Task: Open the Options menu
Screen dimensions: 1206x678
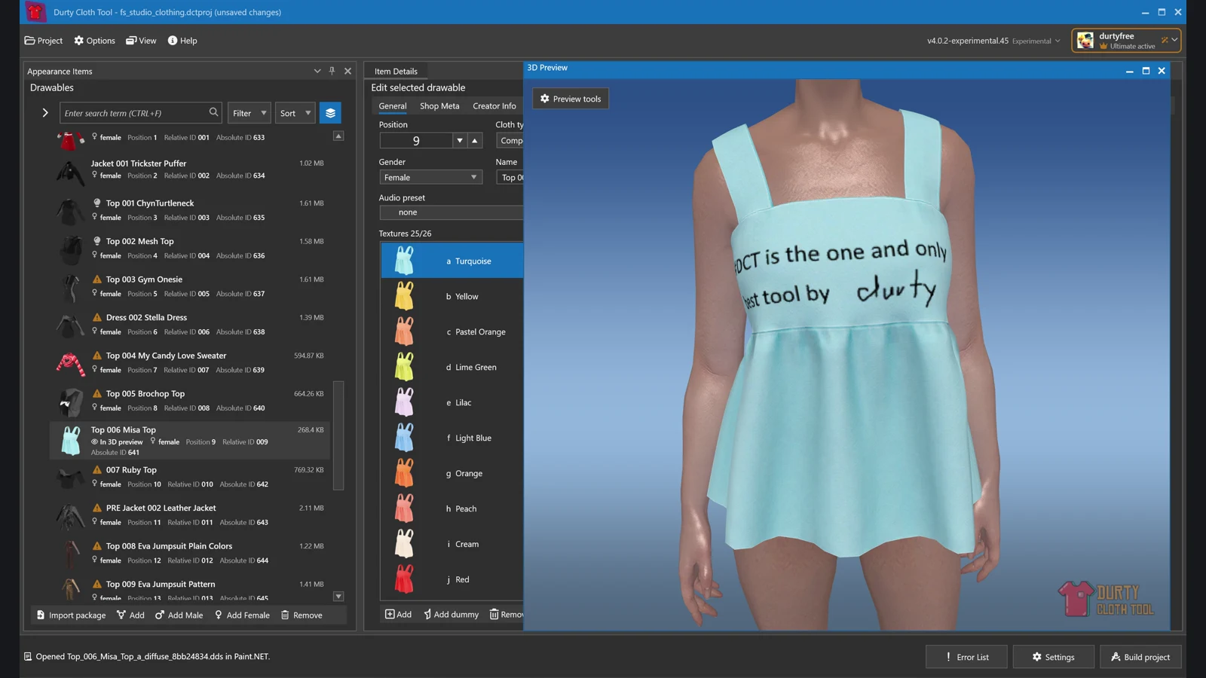Action: pyautogui.click(x=95, y=41)
